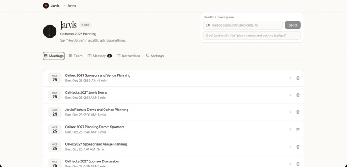Delete the Calhex 2027 Sponsors and Venue Planning meeting
Screen dimensions: 347x167
[x=298, y=78]
